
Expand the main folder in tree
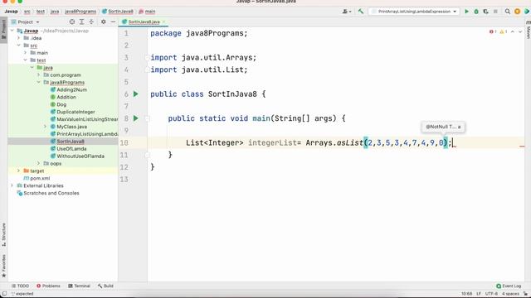(x=26, y=53)
